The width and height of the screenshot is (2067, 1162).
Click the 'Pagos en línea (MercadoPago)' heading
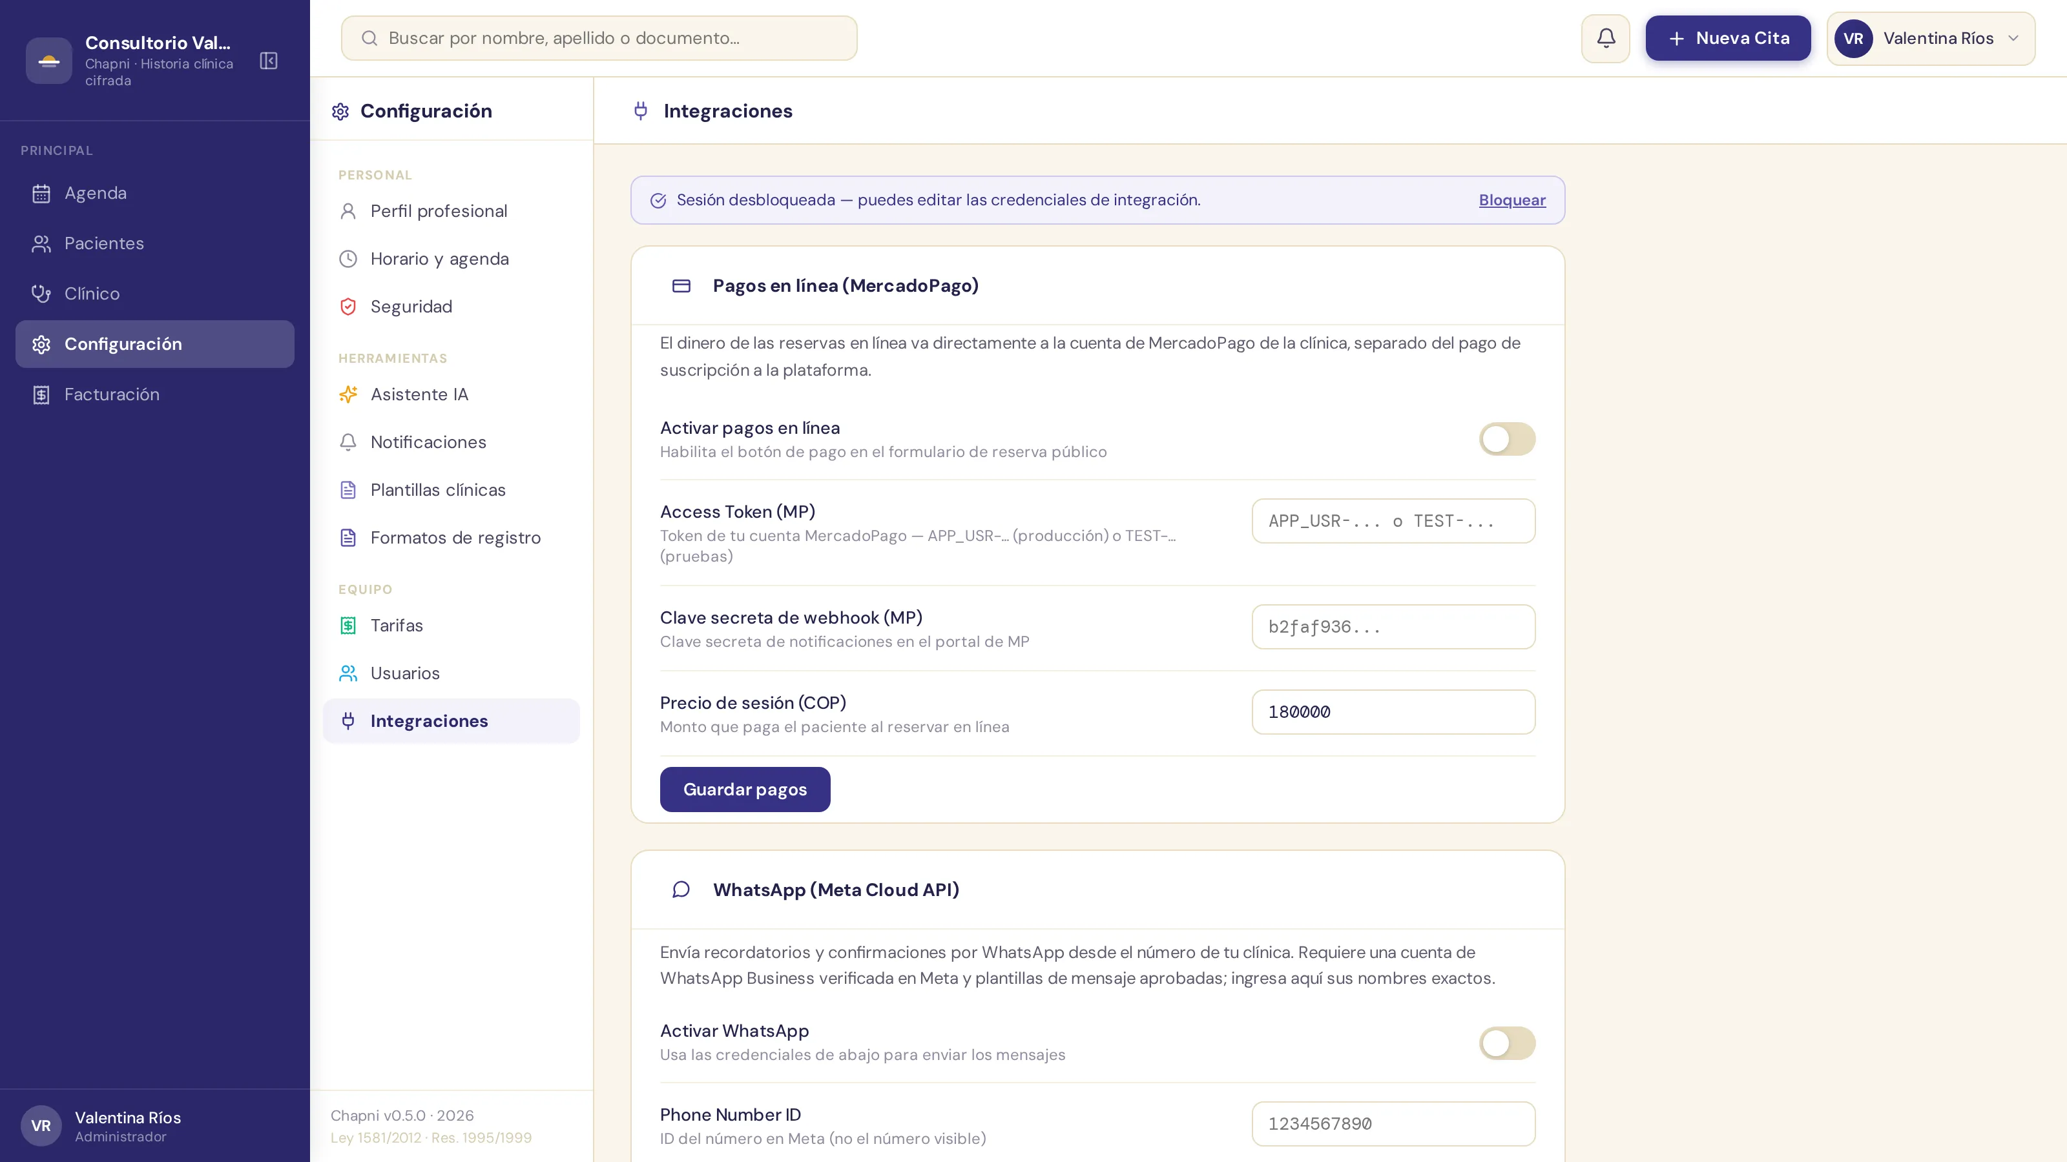(845, 285)
